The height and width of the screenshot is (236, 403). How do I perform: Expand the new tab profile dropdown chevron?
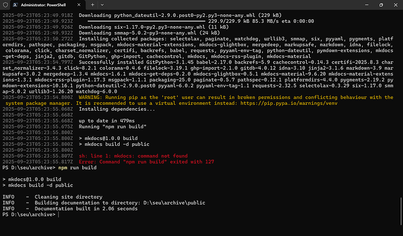click(102, 5)
